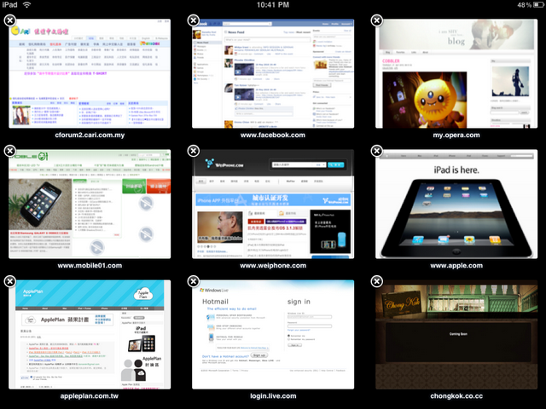Select the login.live.com label
The height and width of the screenshot is (409, 546).
click(x=273, y=395)
